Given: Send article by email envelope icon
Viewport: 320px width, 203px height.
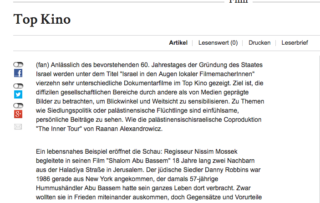Looking at the screenshot, I should (18, 127).
